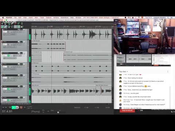Solo the Formant track
175x131 pixels.
(x=6, y=56)
